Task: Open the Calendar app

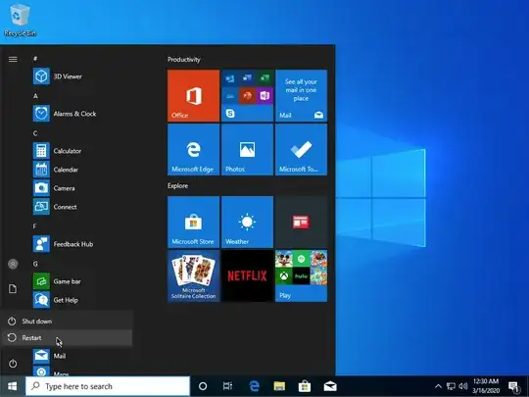Action: (82, 170)
